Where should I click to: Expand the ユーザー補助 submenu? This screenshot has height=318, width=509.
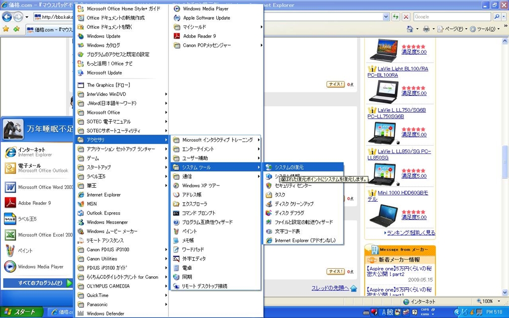pos(216,158)
